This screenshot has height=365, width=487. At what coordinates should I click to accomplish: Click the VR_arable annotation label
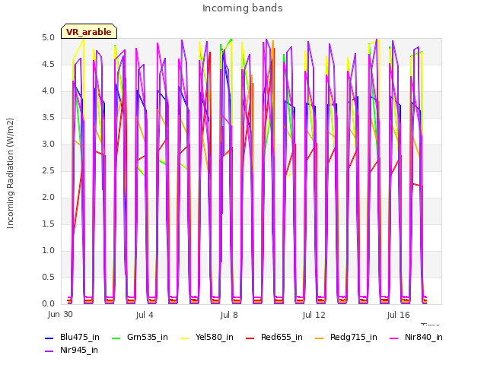pyautogui.click(x=89, y=32)
